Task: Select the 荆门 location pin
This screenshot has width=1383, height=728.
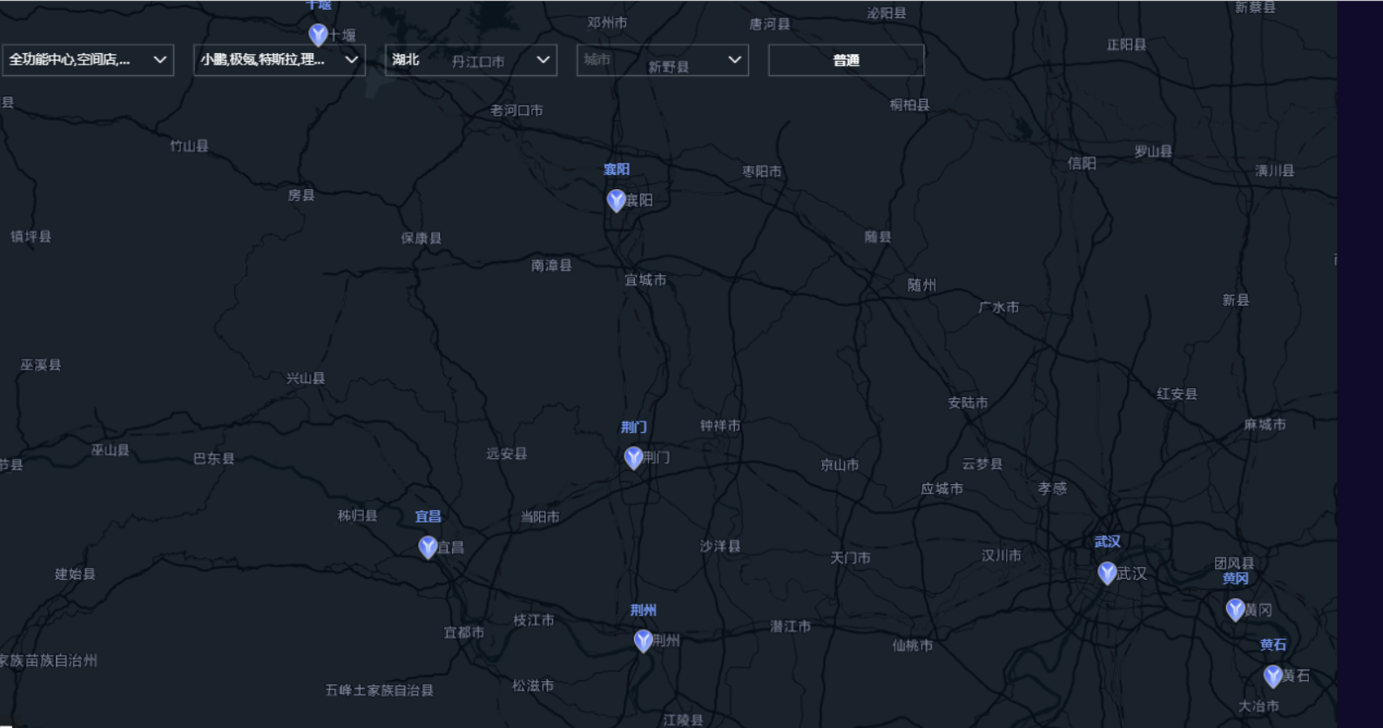Action: coord(634,457)
